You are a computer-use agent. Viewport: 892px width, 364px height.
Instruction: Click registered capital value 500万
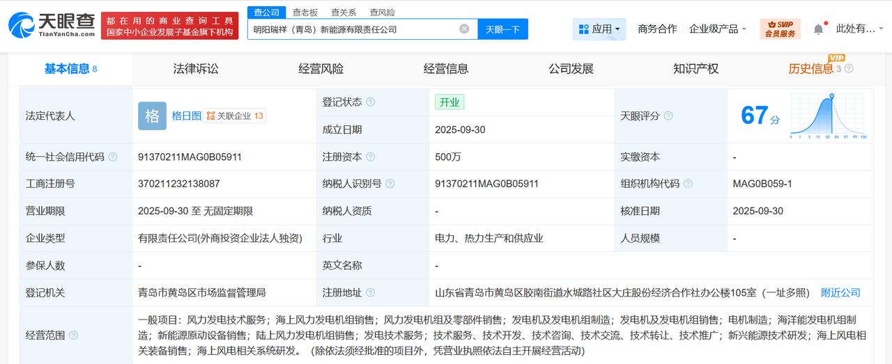[448, 157]
